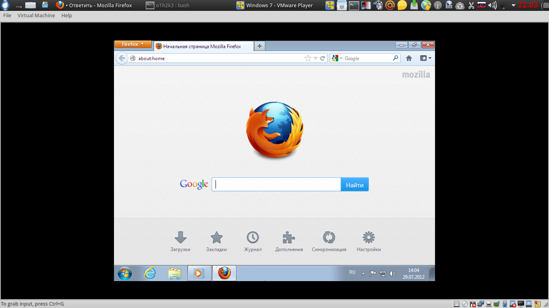The height and width of the screenshot is (308, 549).
Task: Open the orange Firefox menu button
Action: (x=133, y=44)
